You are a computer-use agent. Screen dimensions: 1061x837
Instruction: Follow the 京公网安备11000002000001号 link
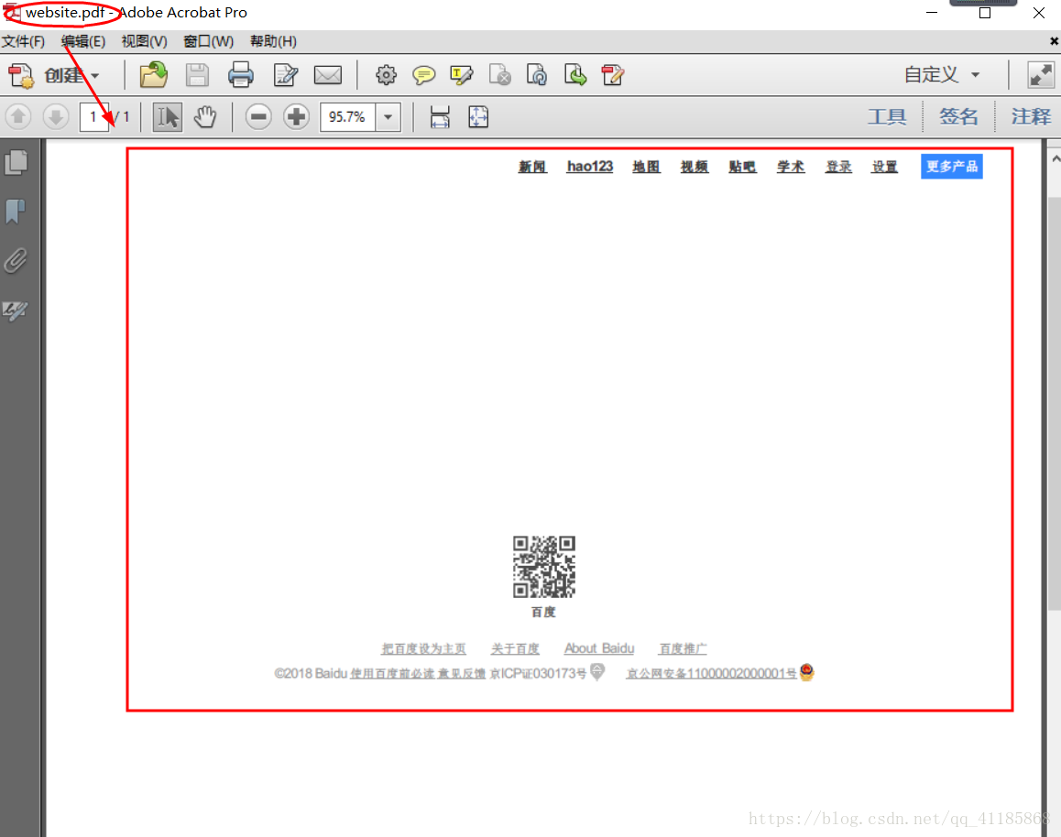click(x=711, y=674)
